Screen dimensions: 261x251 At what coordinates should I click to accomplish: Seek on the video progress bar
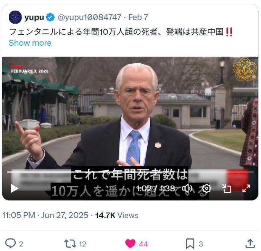coord(130,172)
